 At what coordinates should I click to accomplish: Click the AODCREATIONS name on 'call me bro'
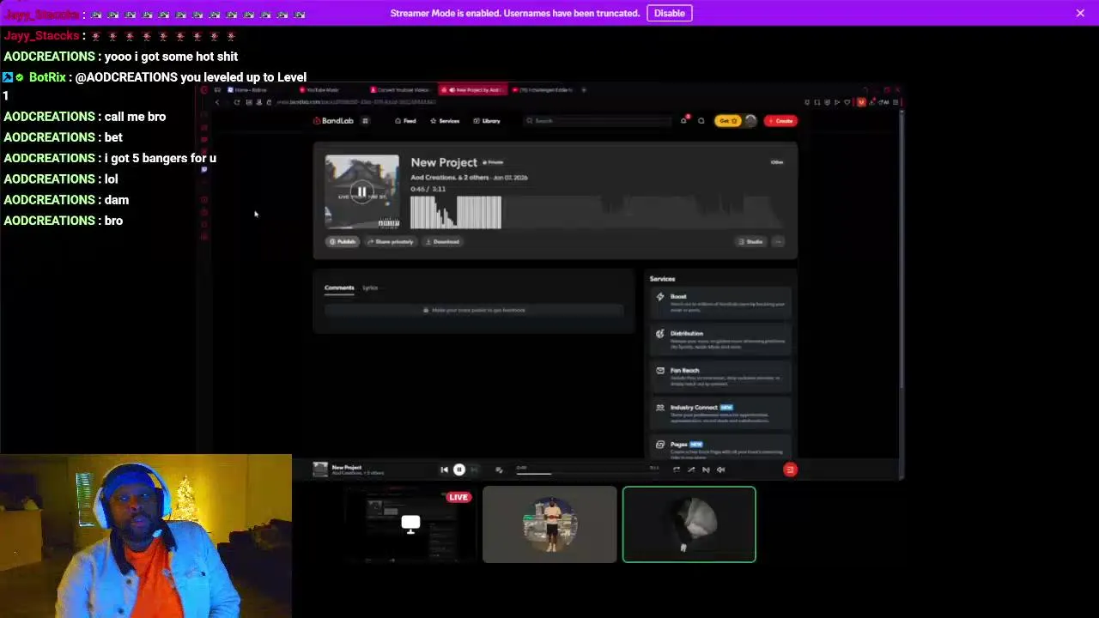click(x=49, y=117)
